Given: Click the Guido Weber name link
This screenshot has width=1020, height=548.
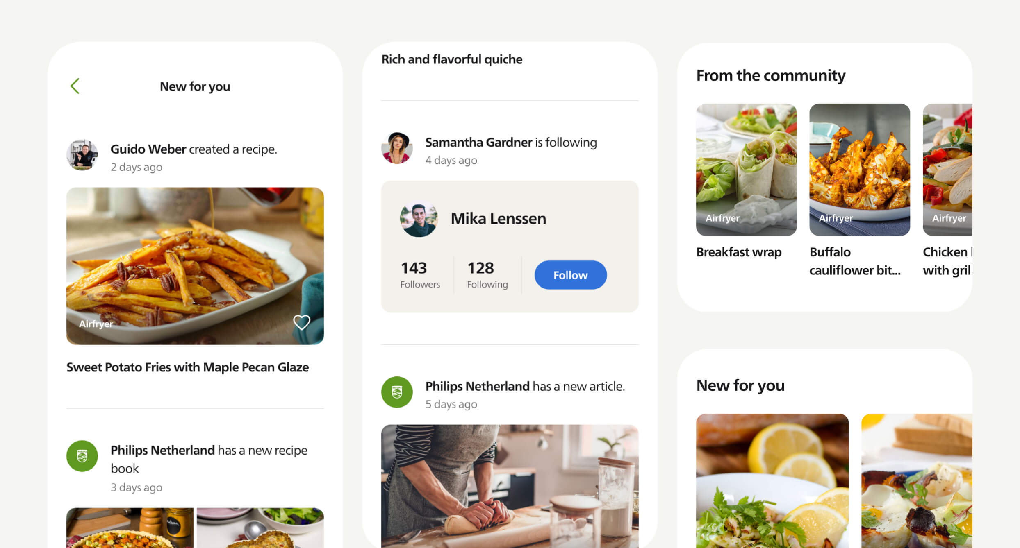Looking at the screenshot, I should (x=148, y=149).
